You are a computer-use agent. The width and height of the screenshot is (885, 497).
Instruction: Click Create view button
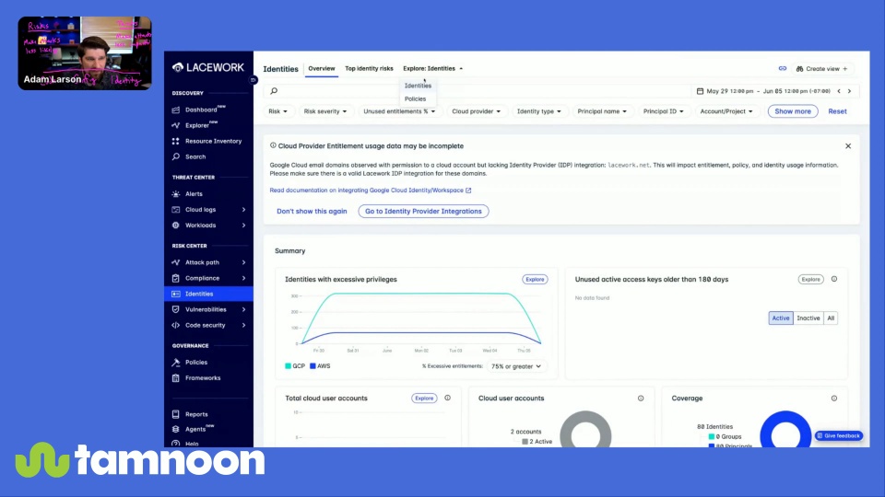(x=821, y=69)
